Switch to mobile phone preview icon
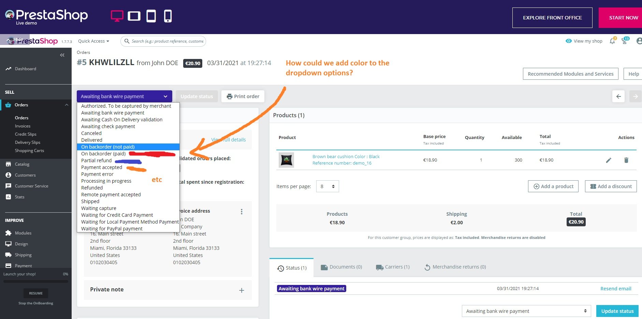 point(168,16)
